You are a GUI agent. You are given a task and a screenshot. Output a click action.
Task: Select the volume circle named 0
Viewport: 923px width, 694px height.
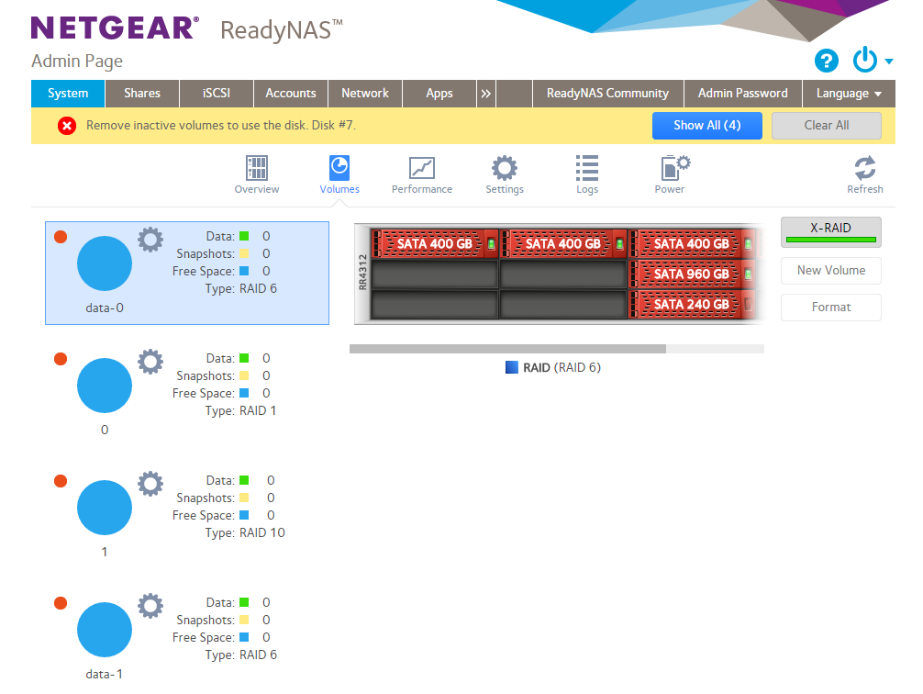click(105, 386)
